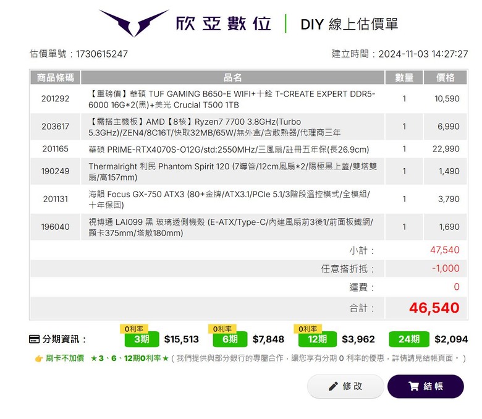The width and height of the screenshot is (482, 419).
Task: Select the 24期 installment badge
Action: 409,339
